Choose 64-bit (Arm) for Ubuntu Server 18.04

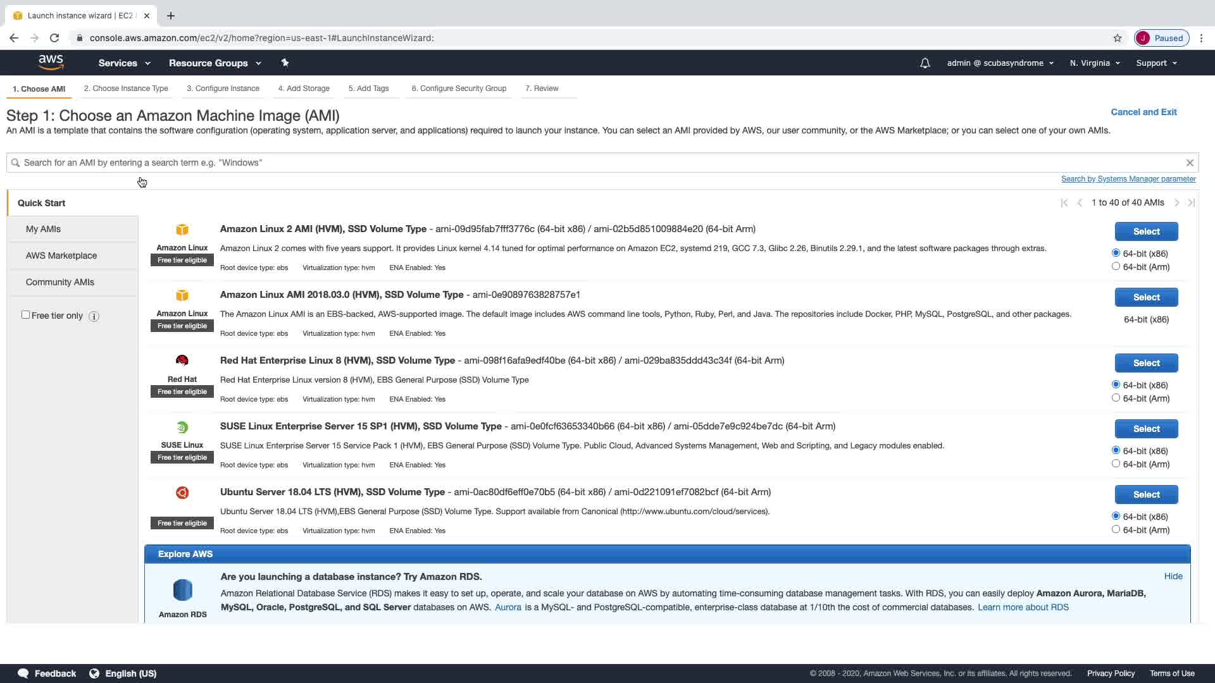click(x=1116, y=529)
